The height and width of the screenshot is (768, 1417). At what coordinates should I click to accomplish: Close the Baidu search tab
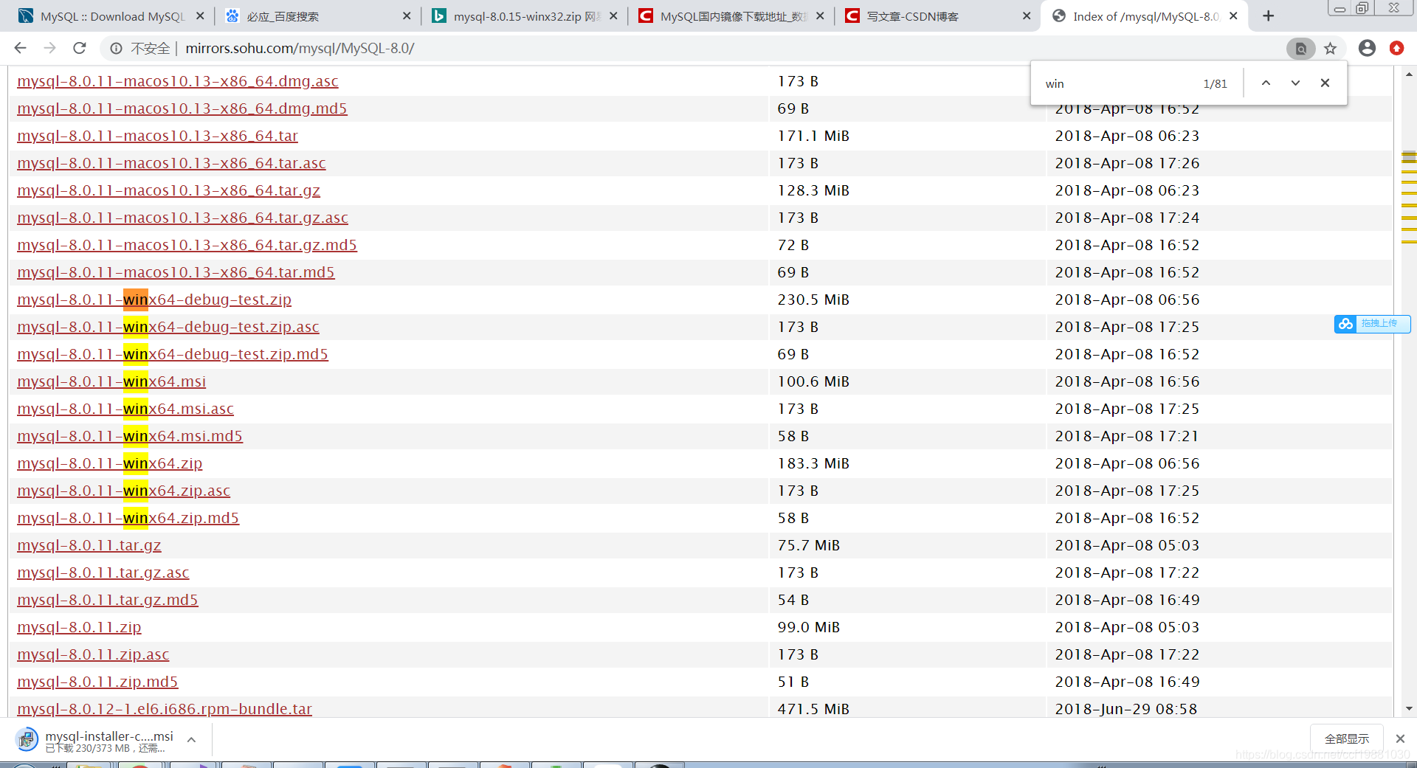click(407, 15)
